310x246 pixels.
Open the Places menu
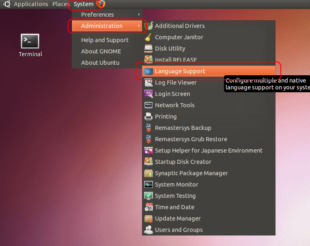(61, 4)
